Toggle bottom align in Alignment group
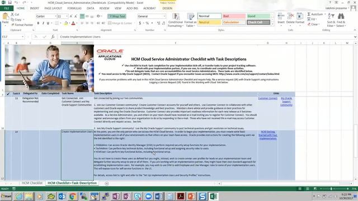This screenshot has height=201, width=358. pyautogui.click(x=92, y=16)
